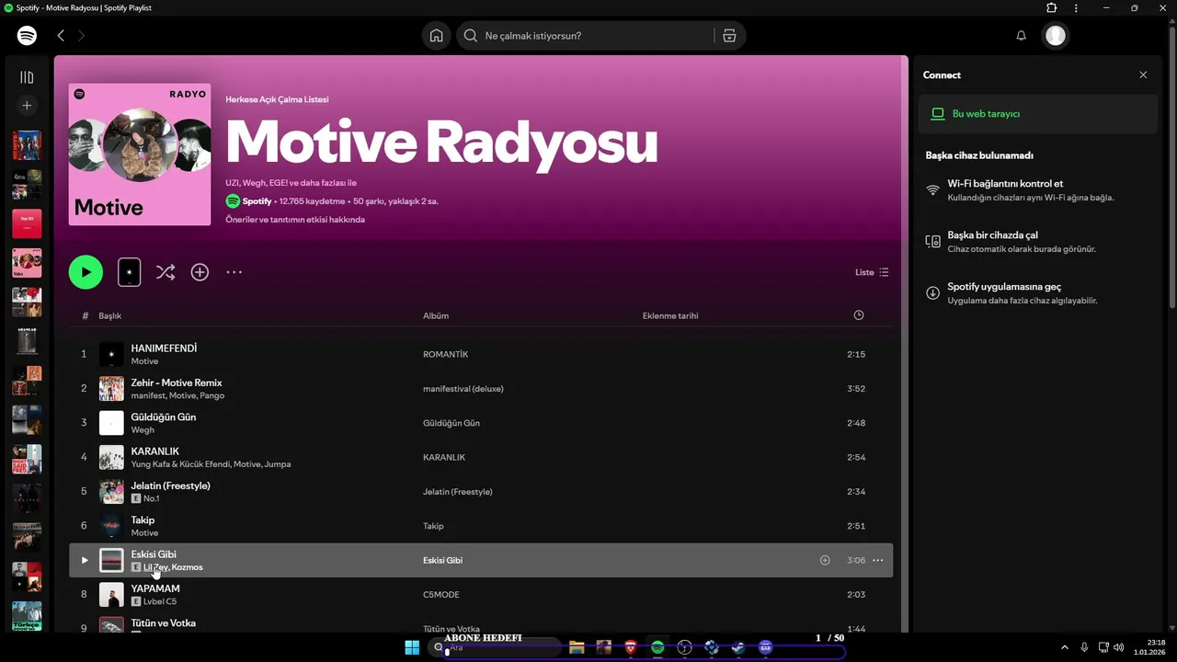Open more options dots under playlist header
The image size is (1177, 662).
coord(234,272)
